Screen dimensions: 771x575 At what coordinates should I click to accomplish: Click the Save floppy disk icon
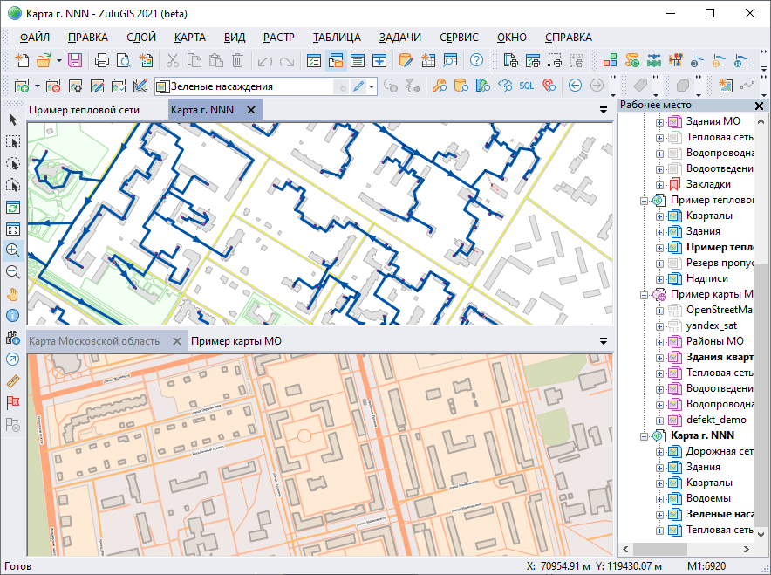coord(75,60)
